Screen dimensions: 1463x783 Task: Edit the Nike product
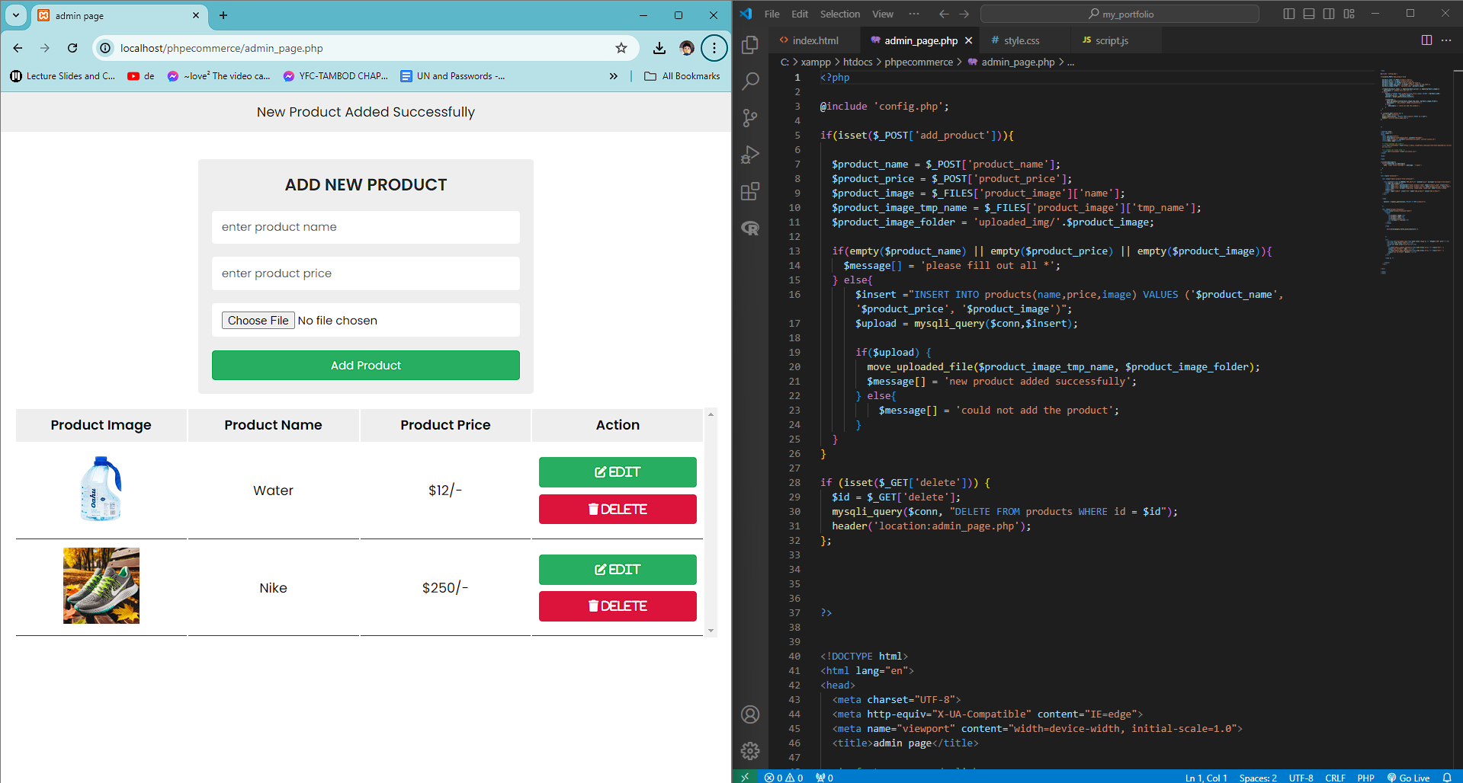[618, 570]
